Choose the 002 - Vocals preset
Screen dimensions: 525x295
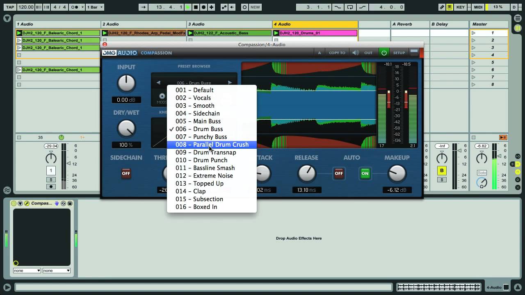[212, 98]
